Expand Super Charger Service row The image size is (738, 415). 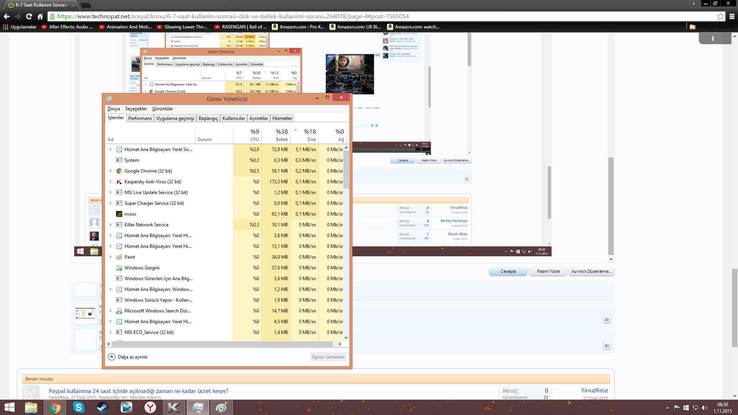[110, 203]
